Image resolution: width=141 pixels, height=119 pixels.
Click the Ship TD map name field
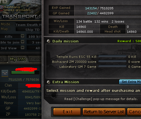pos(28,29)
